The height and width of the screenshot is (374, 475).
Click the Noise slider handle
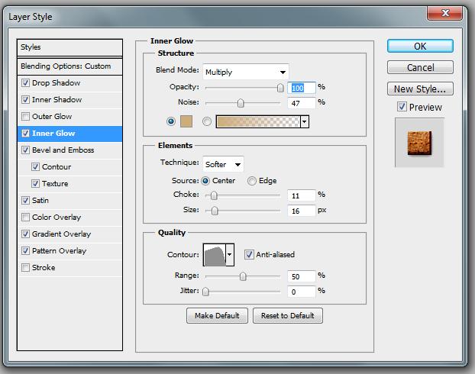click(241, 102)
